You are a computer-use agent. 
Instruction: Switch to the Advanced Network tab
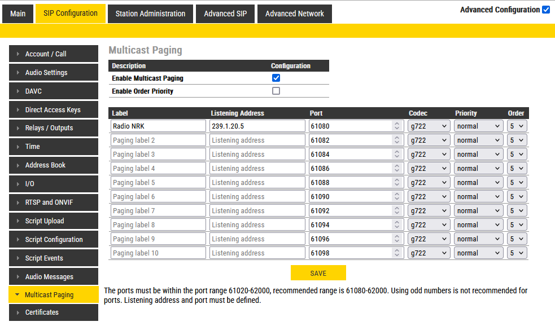pyautogui.click(x=294, y=14)
